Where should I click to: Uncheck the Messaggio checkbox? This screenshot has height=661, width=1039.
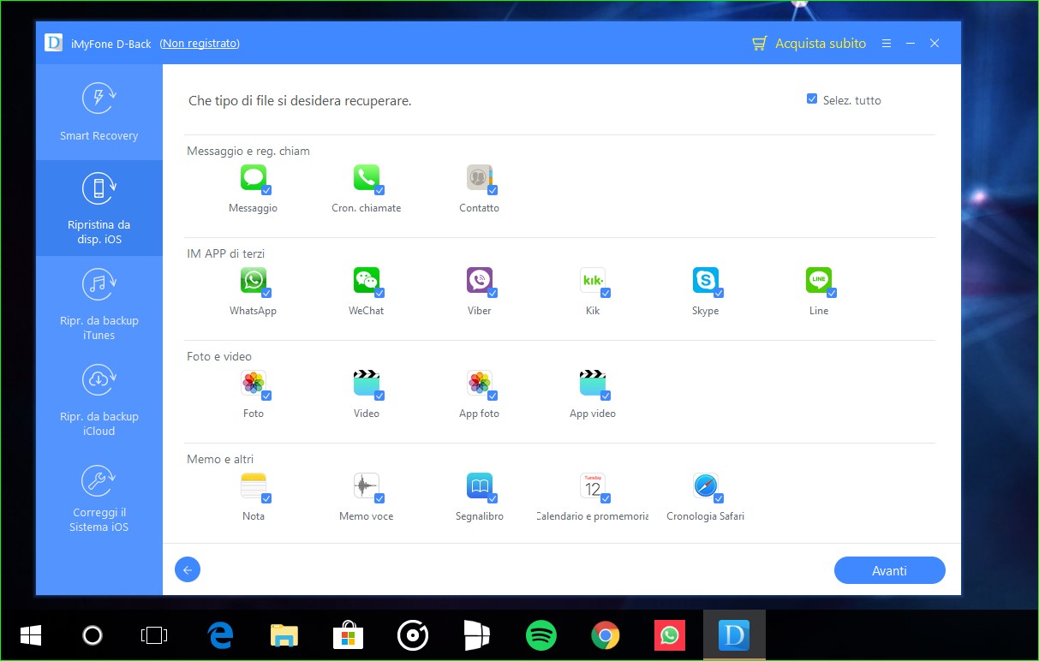click(x=266, y=190)
